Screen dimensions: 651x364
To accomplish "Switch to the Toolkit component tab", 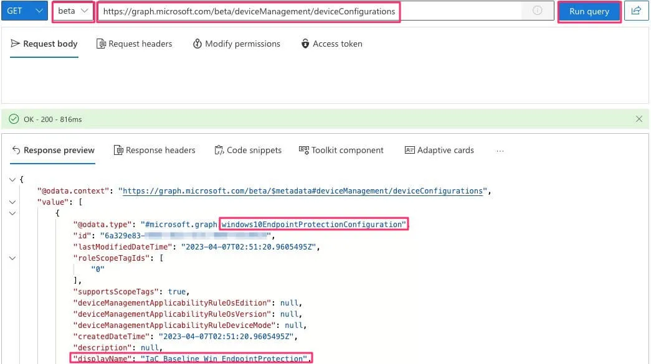I will pos(341,150).
